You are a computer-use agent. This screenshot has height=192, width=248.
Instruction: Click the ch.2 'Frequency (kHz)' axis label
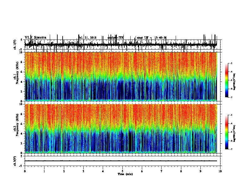click(x=17, y=125)
